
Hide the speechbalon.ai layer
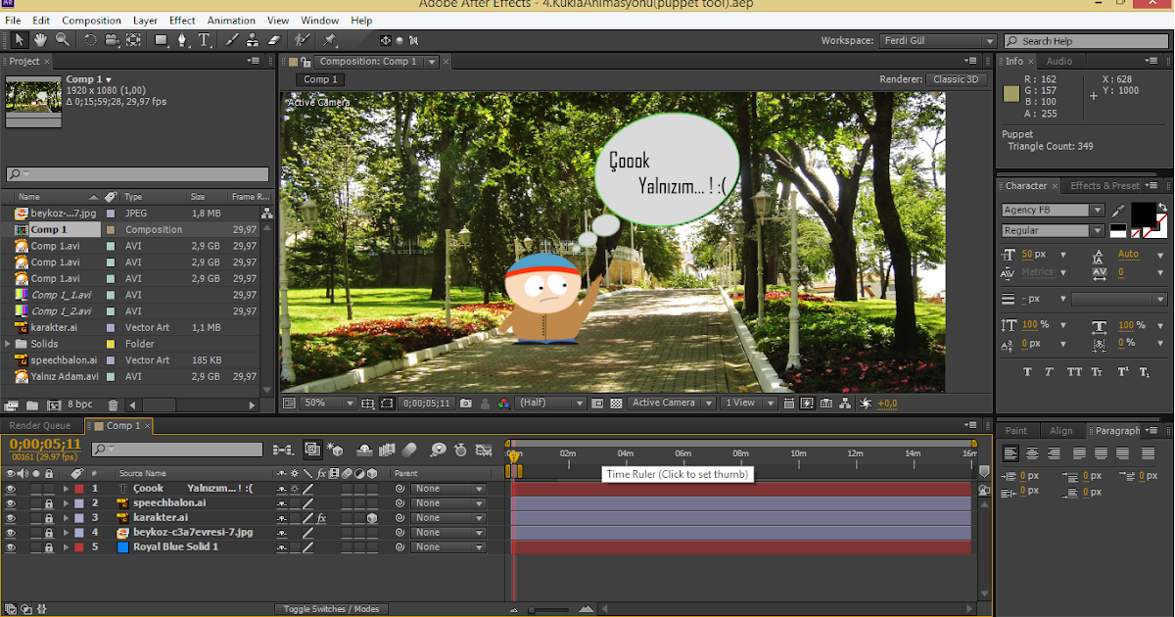(11, 502)
